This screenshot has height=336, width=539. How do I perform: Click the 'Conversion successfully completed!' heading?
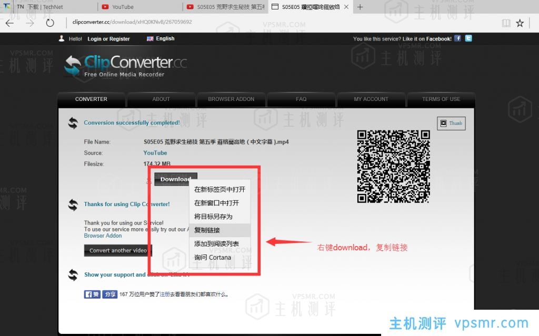pos(132,123)
